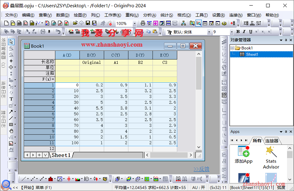Add new sheet with plus button
Viewport: 294px width, 191px height.
(x=39, y=155)
